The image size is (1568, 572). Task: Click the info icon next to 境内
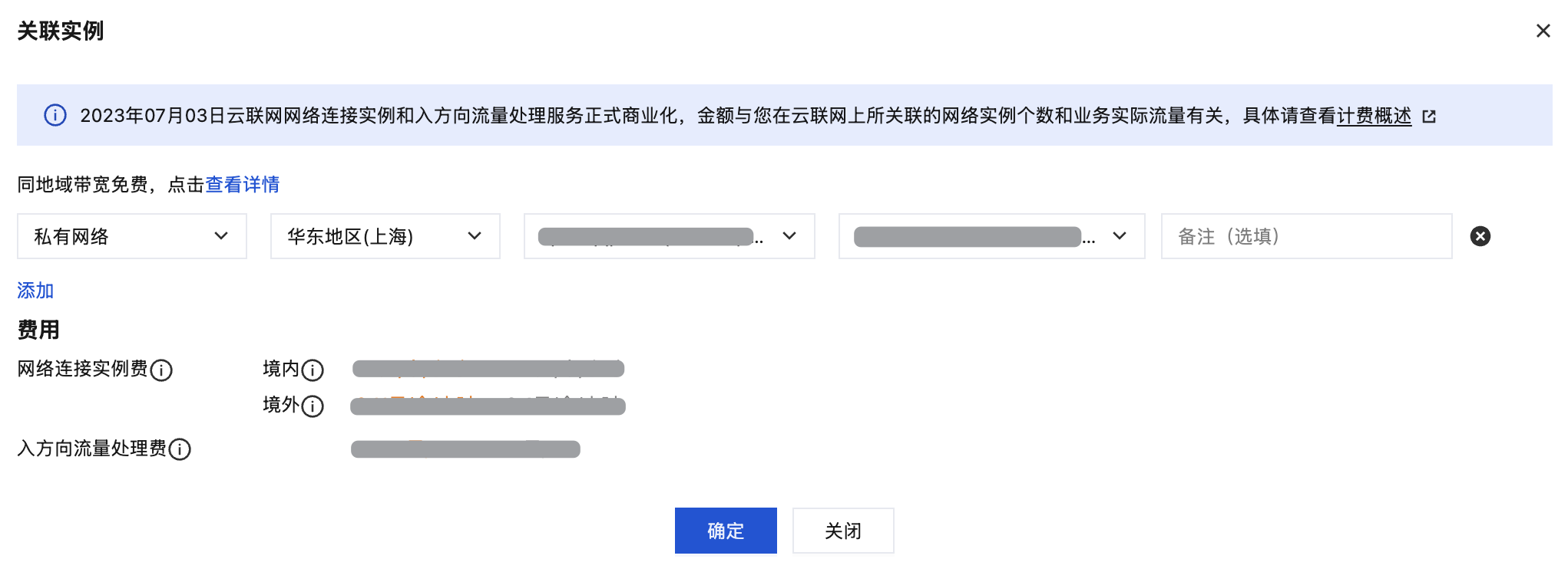coord(313,370)
